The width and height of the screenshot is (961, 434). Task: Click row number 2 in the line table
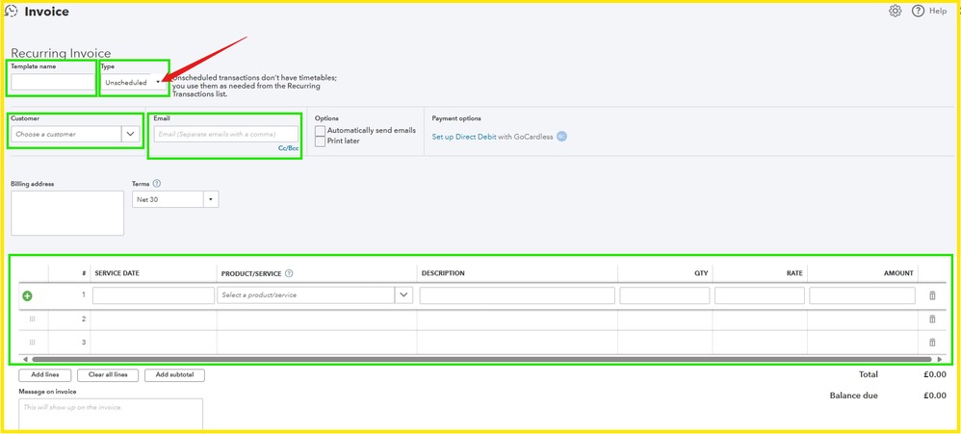(84, 319)
